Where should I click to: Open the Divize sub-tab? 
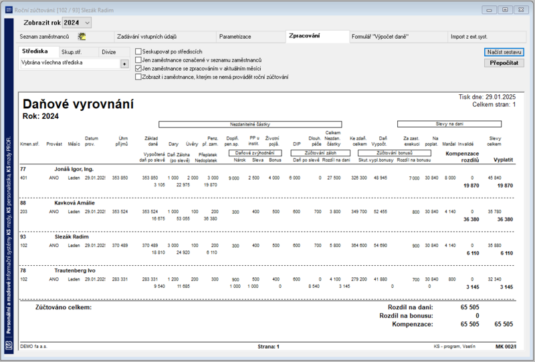[x=114, y=52]
